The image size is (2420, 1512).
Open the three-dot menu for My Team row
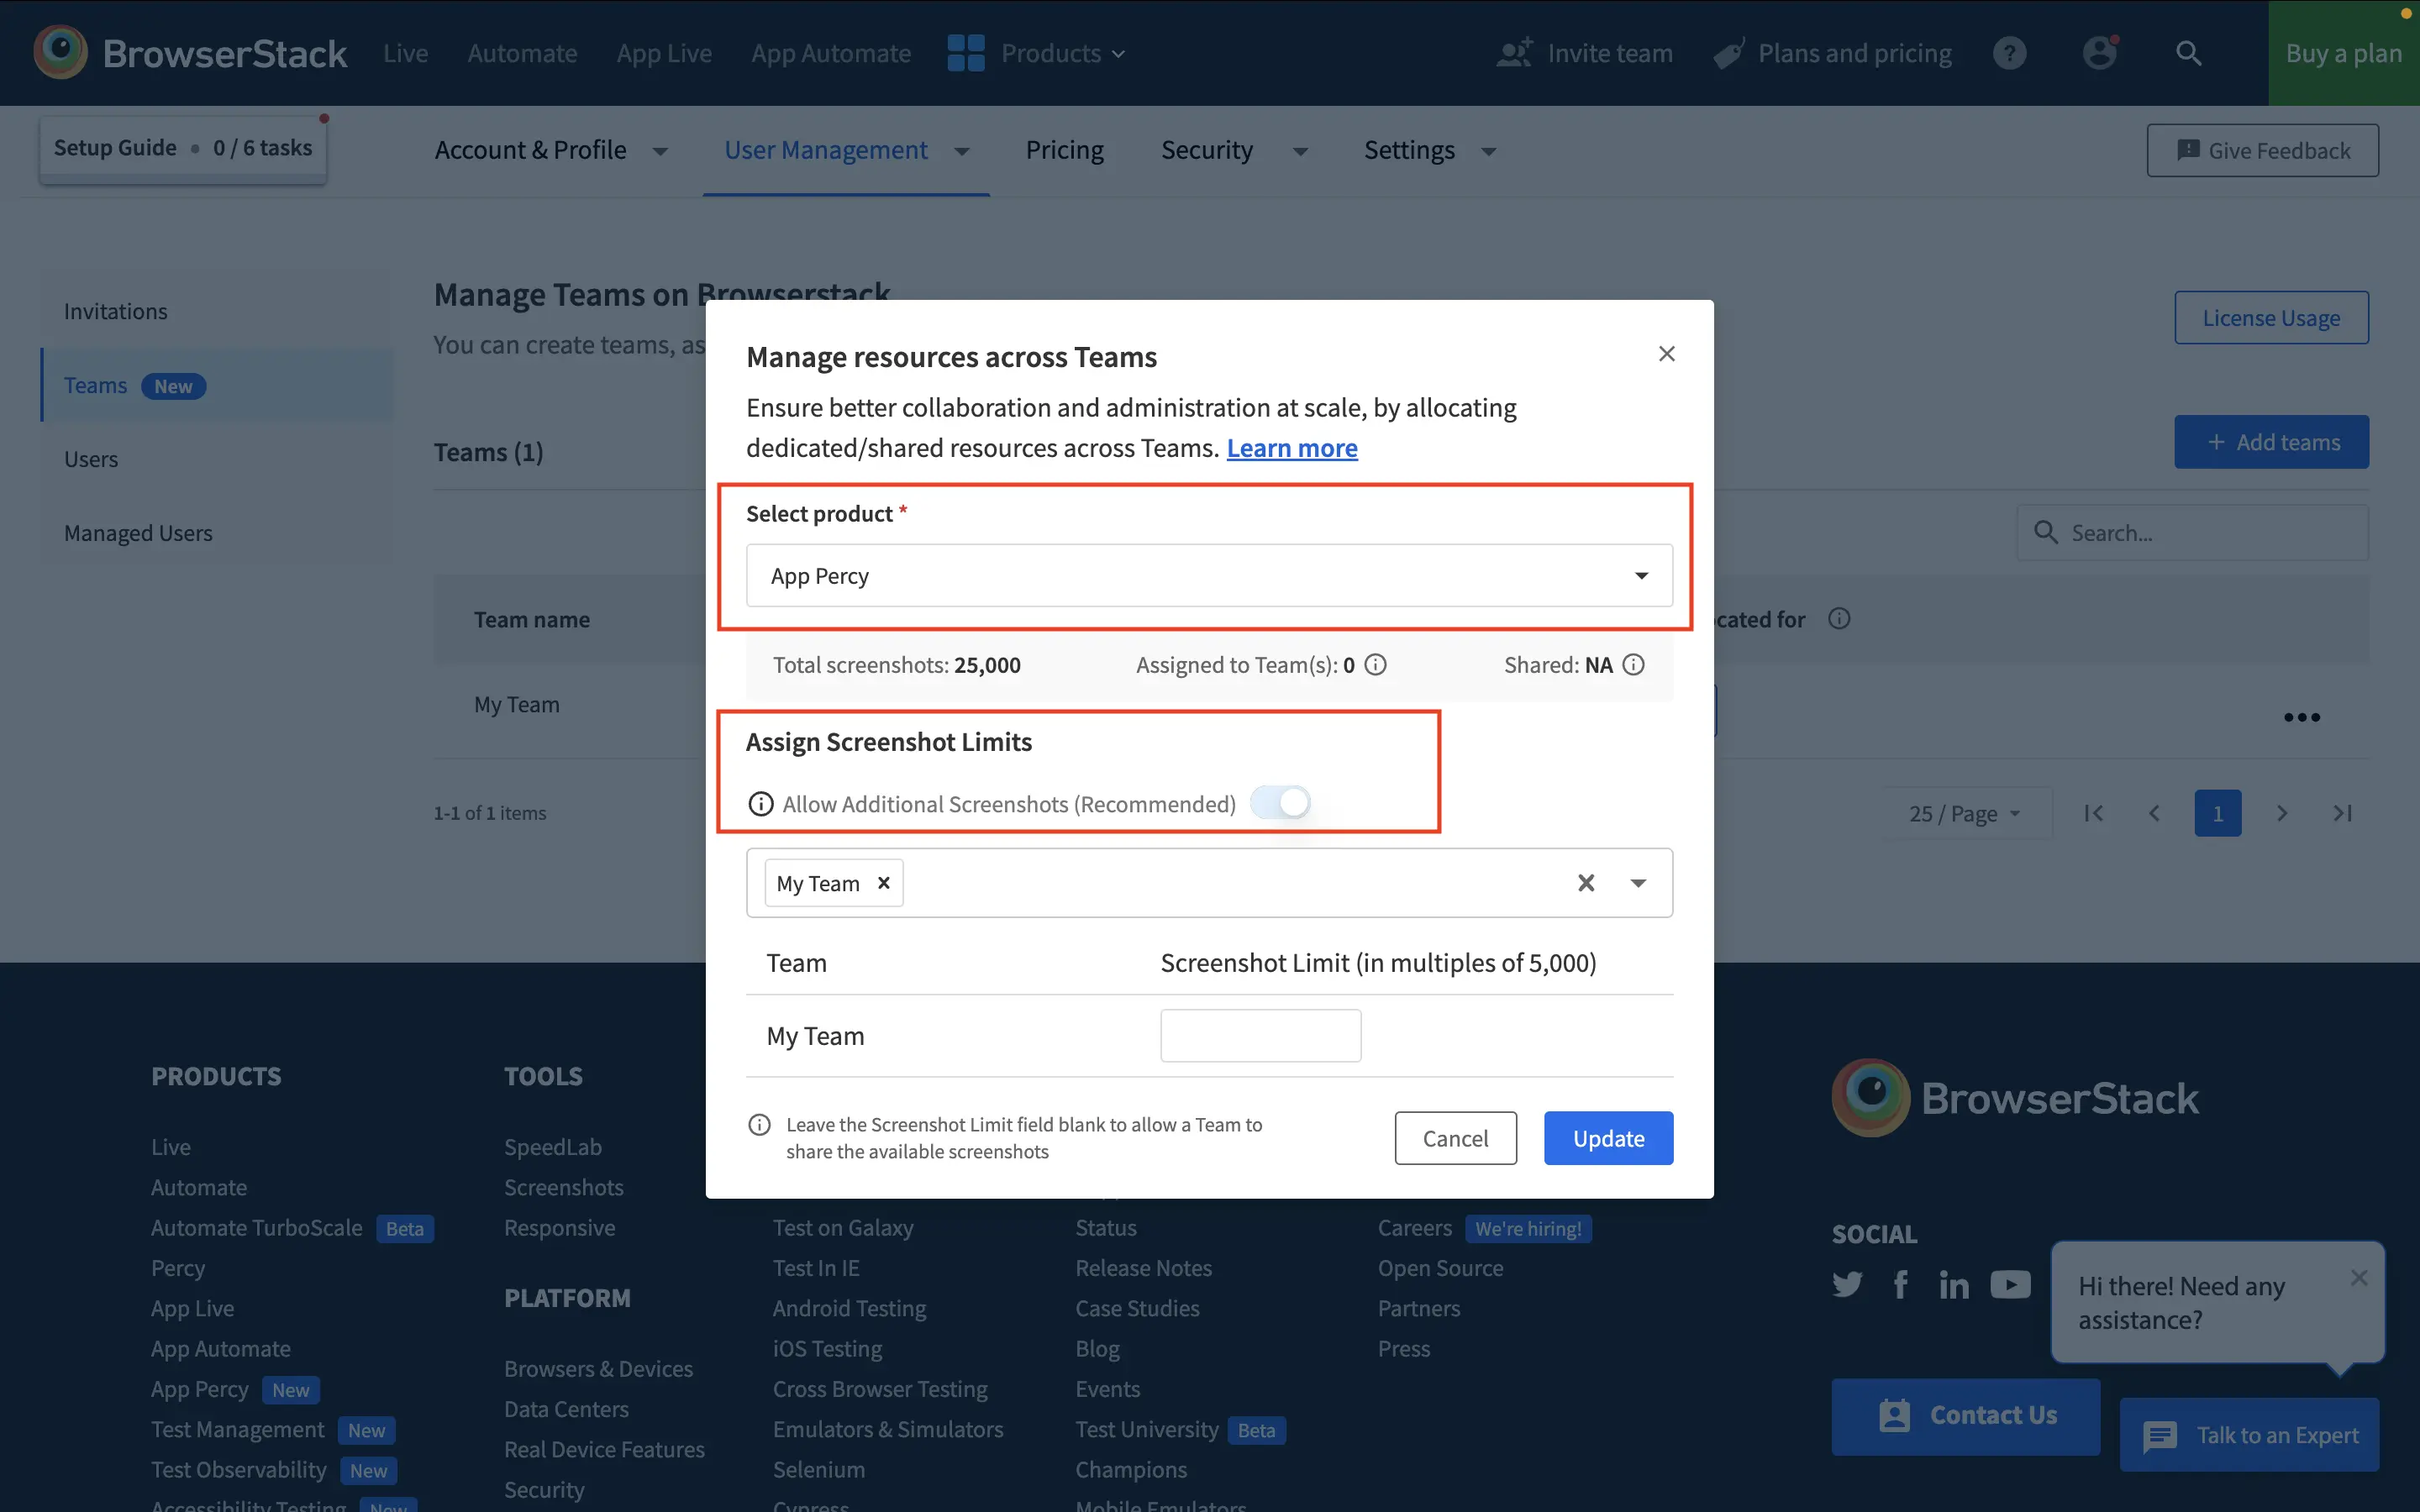[2301, 717]
